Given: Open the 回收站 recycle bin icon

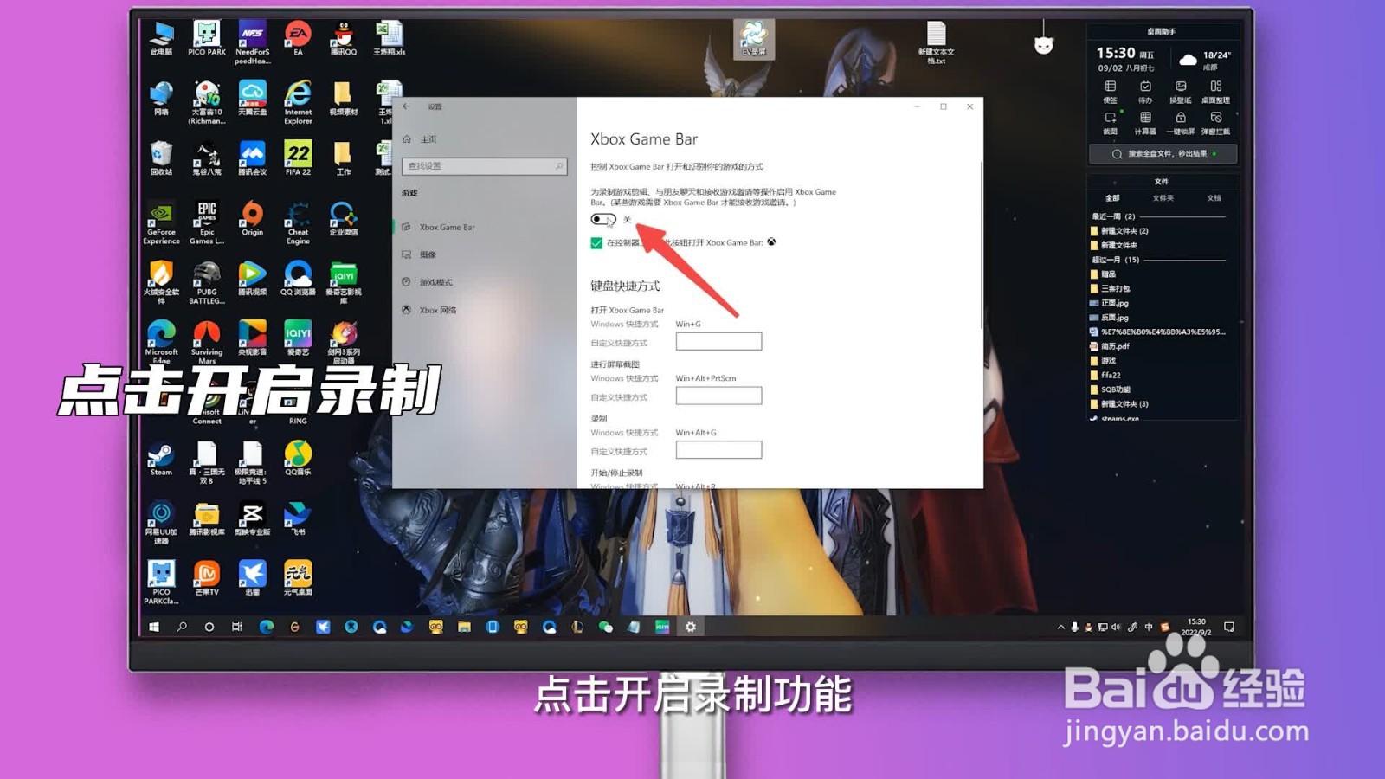Looking at the screenshot, I should (161, 158).
